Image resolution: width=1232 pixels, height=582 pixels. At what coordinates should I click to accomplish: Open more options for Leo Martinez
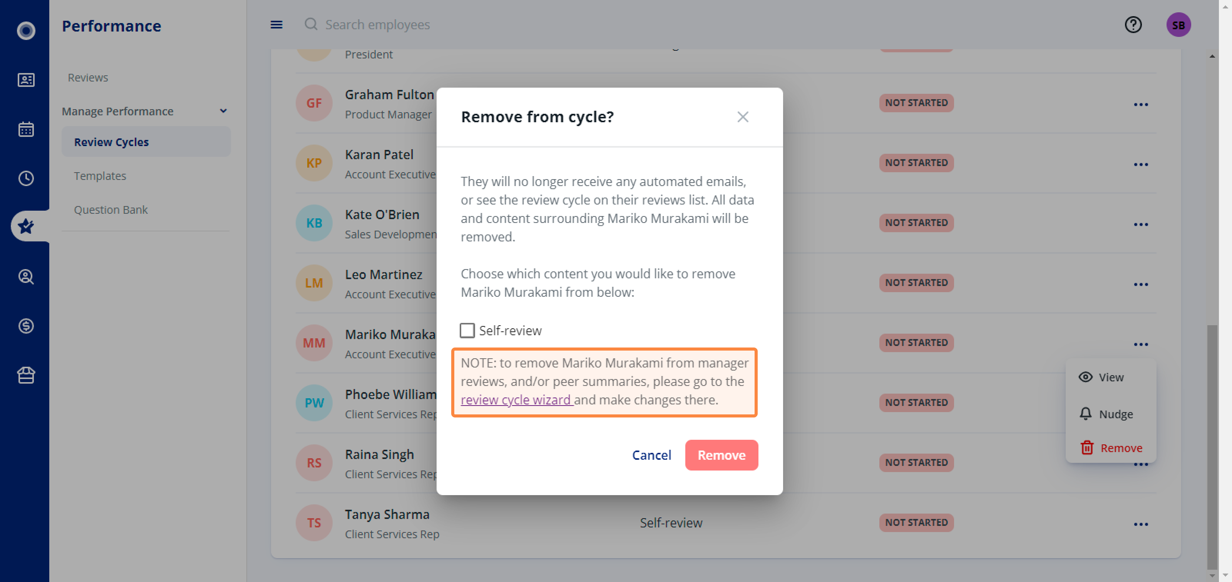click(1141, 284)
